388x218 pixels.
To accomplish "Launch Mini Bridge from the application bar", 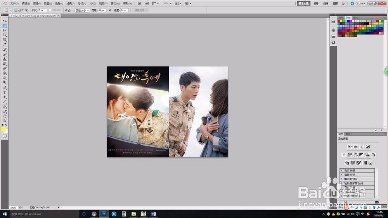I will (x=147, y=3).
